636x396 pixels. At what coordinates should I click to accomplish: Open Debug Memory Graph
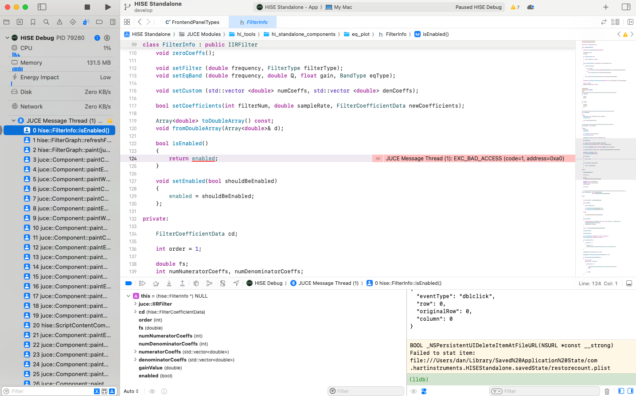click(209, 283)
